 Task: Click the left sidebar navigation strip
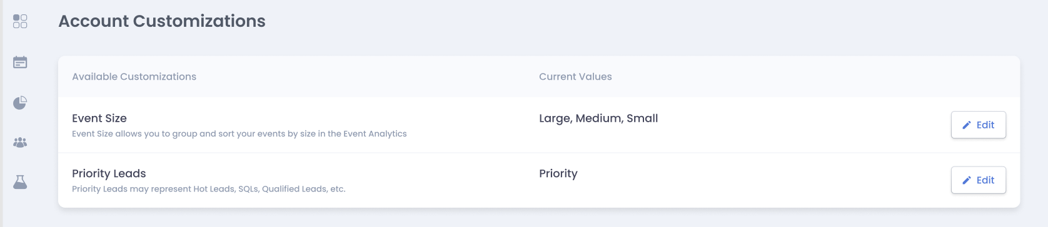[x=20, y=113]
